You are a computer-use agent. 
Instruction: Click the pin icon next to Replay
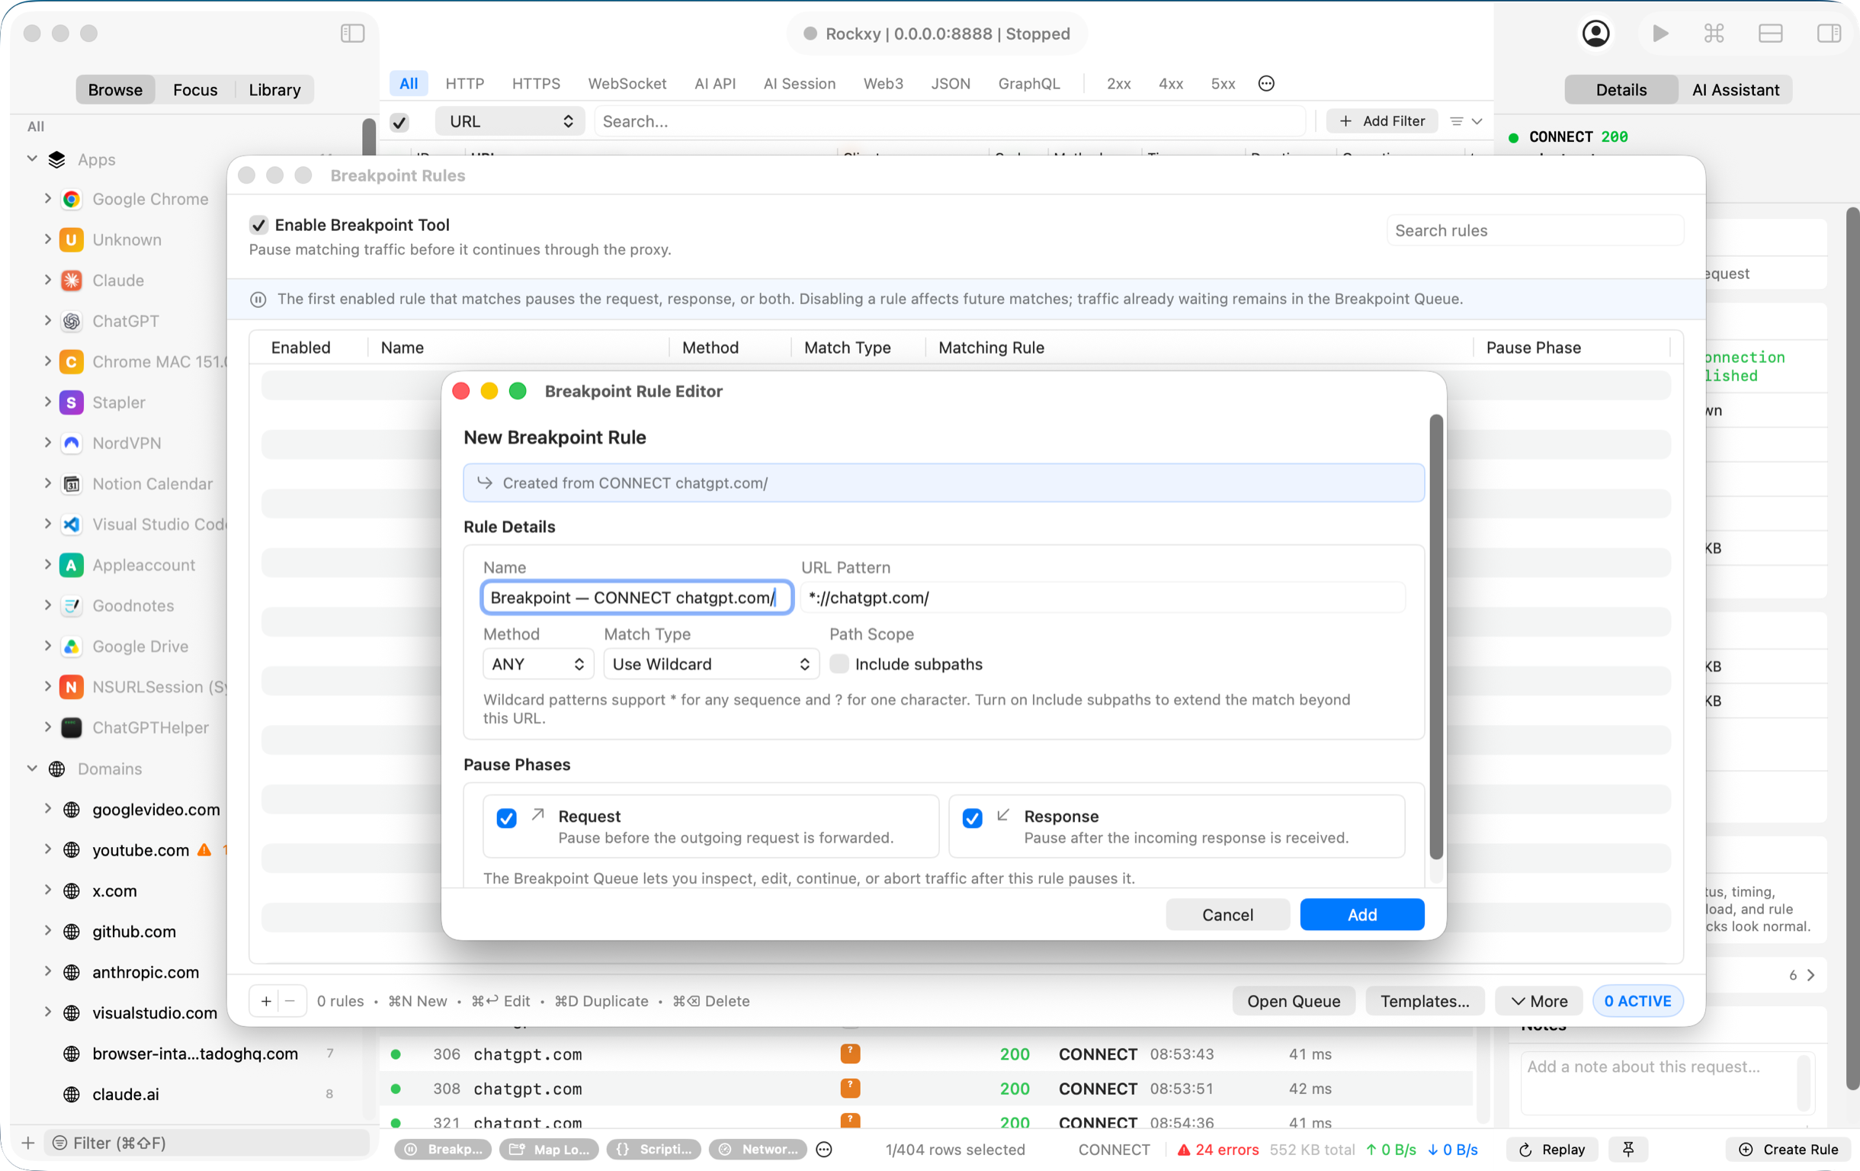[x=1628, y=1150]
